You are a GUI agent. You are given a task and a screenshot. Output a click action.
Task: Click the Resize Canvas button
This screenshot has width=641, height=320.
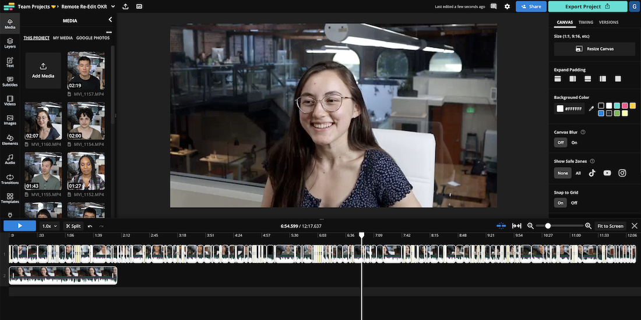(594, 49)
